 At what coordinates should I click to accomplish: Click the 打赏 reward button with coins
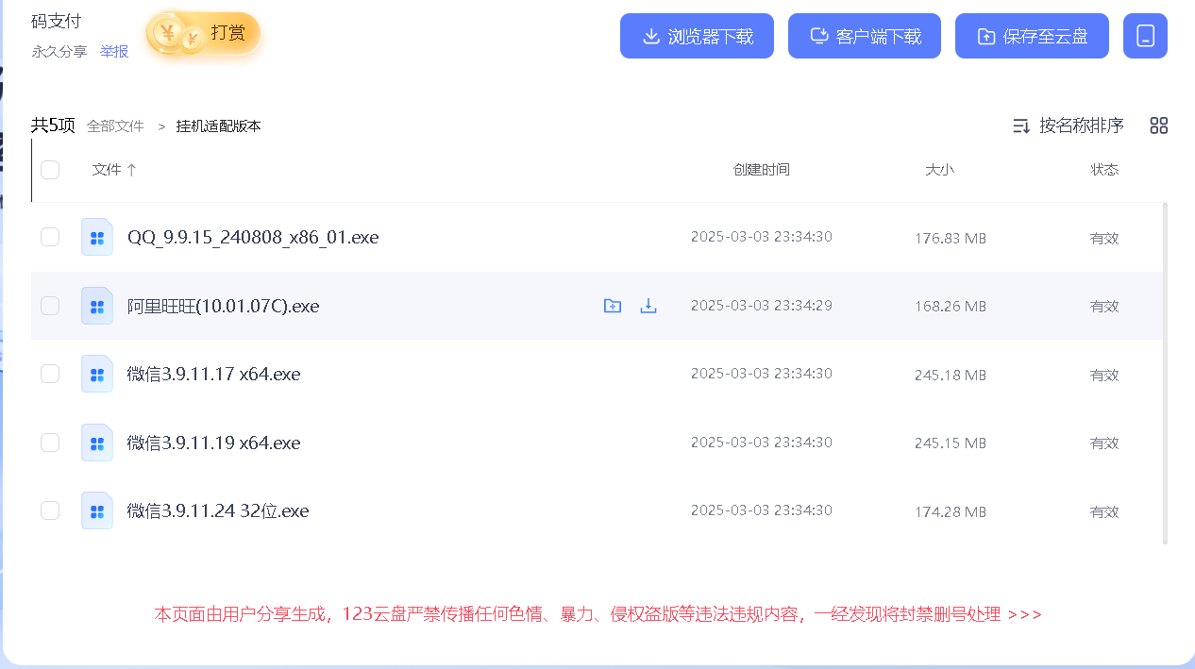pos(203,35)
